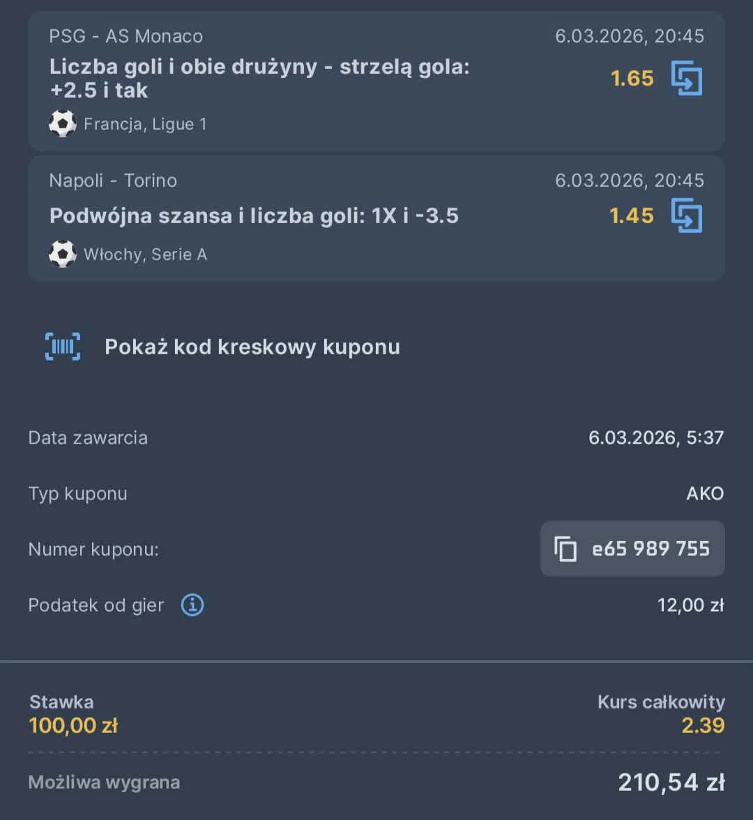
Task: Tap the total odds value 2.39
Action: (x=703, y=725)
